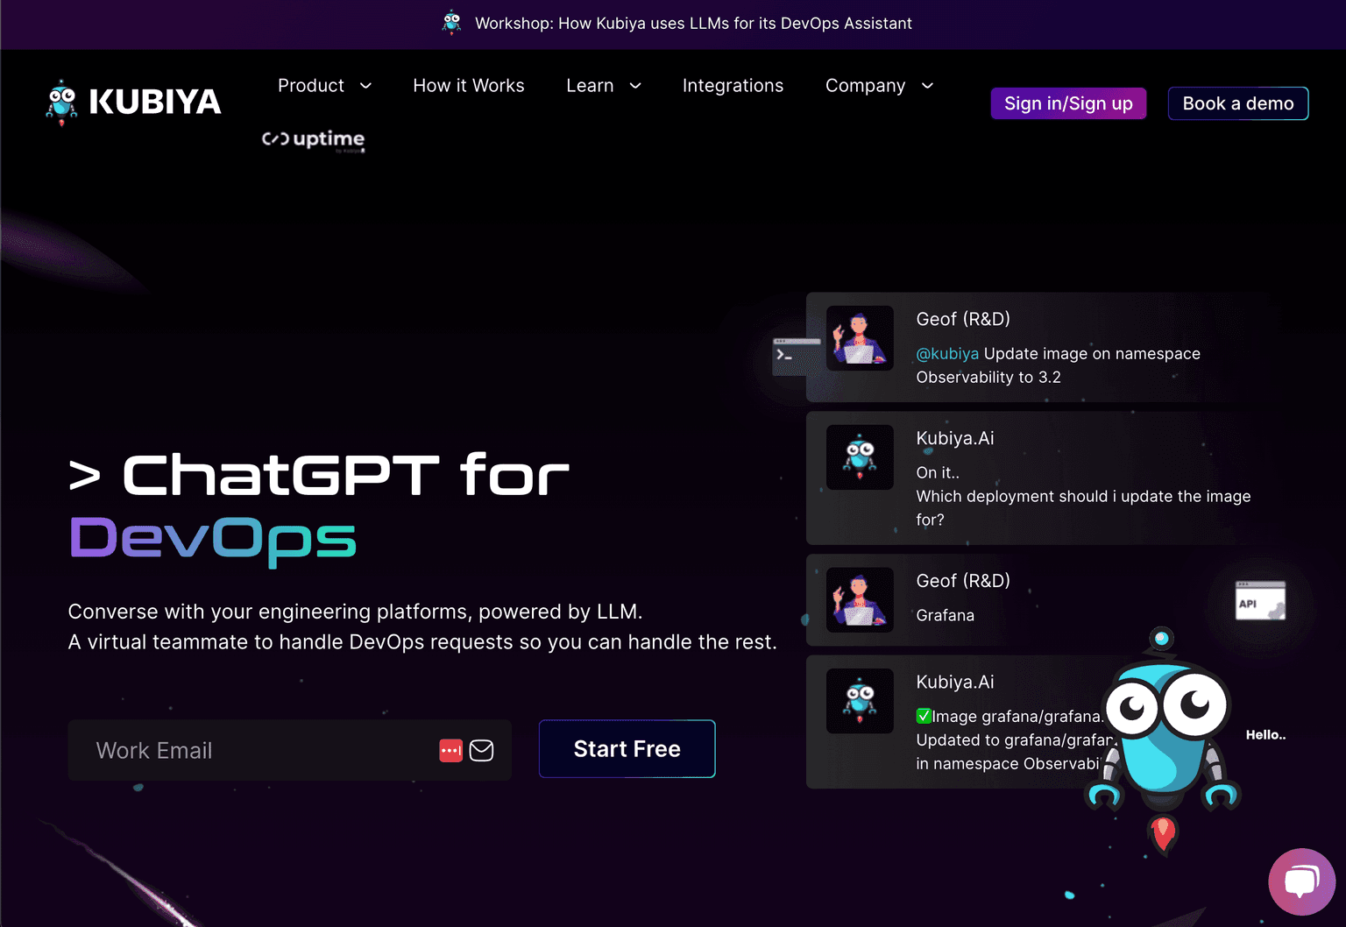
Task: Focus the Work Email input field
Action: point(290,750)
